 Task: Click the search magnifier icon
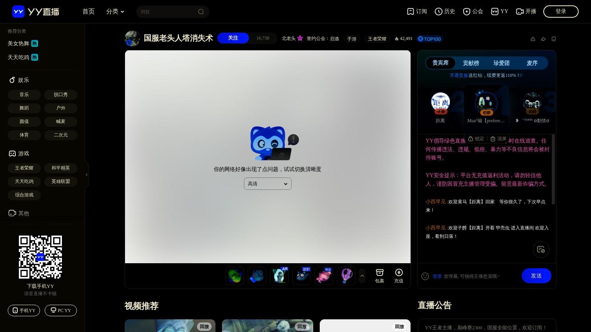tap(201, 12)
